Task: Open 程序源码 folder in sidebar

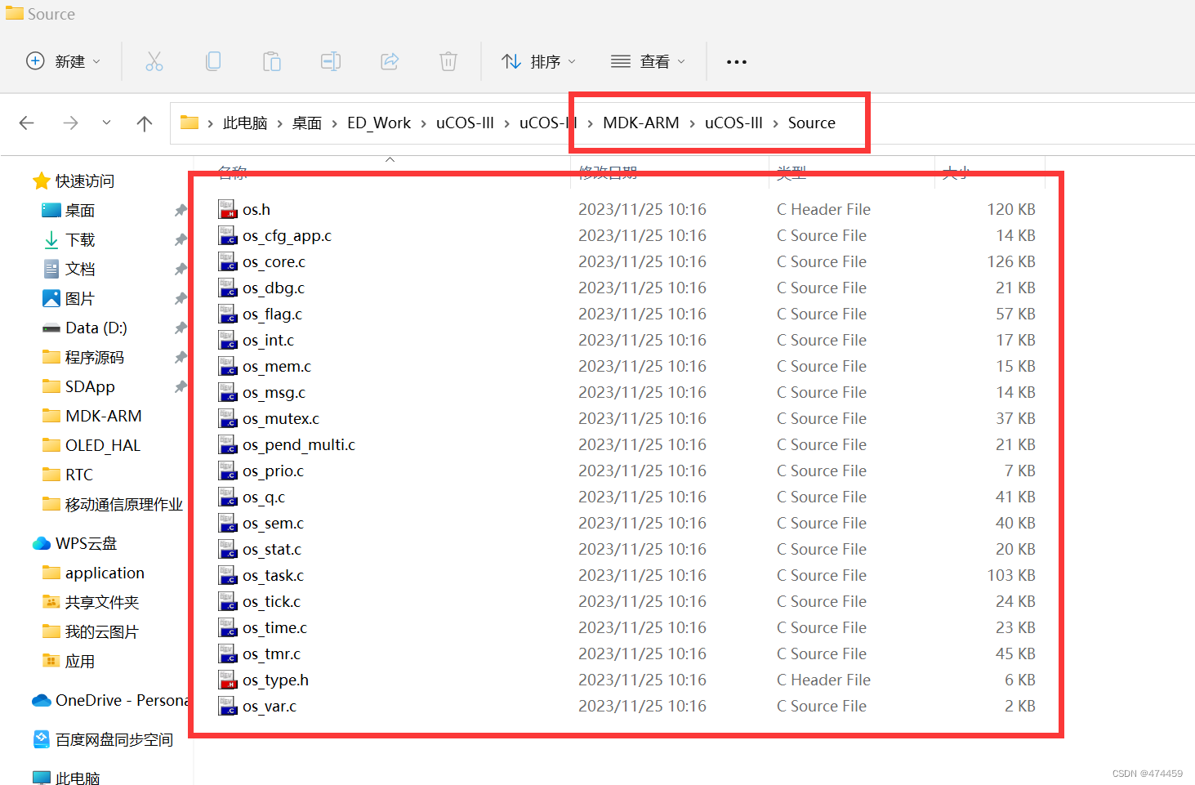Action: [95, 358]
